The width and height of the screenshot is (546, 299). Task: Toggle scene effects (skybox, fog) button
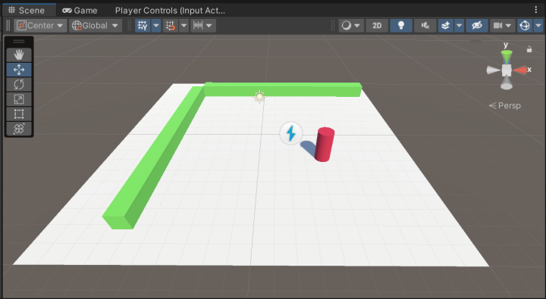446,26
